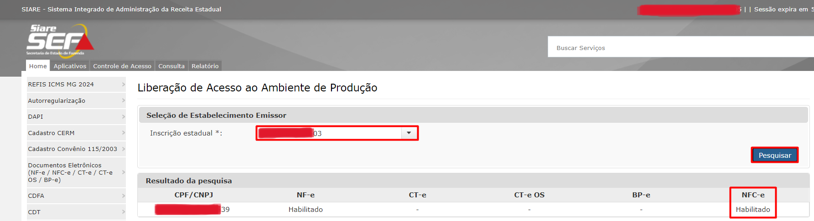Open the Home tab
This screenshot has height=221, width=814.
pyautogui.click(x=38, y=66)
